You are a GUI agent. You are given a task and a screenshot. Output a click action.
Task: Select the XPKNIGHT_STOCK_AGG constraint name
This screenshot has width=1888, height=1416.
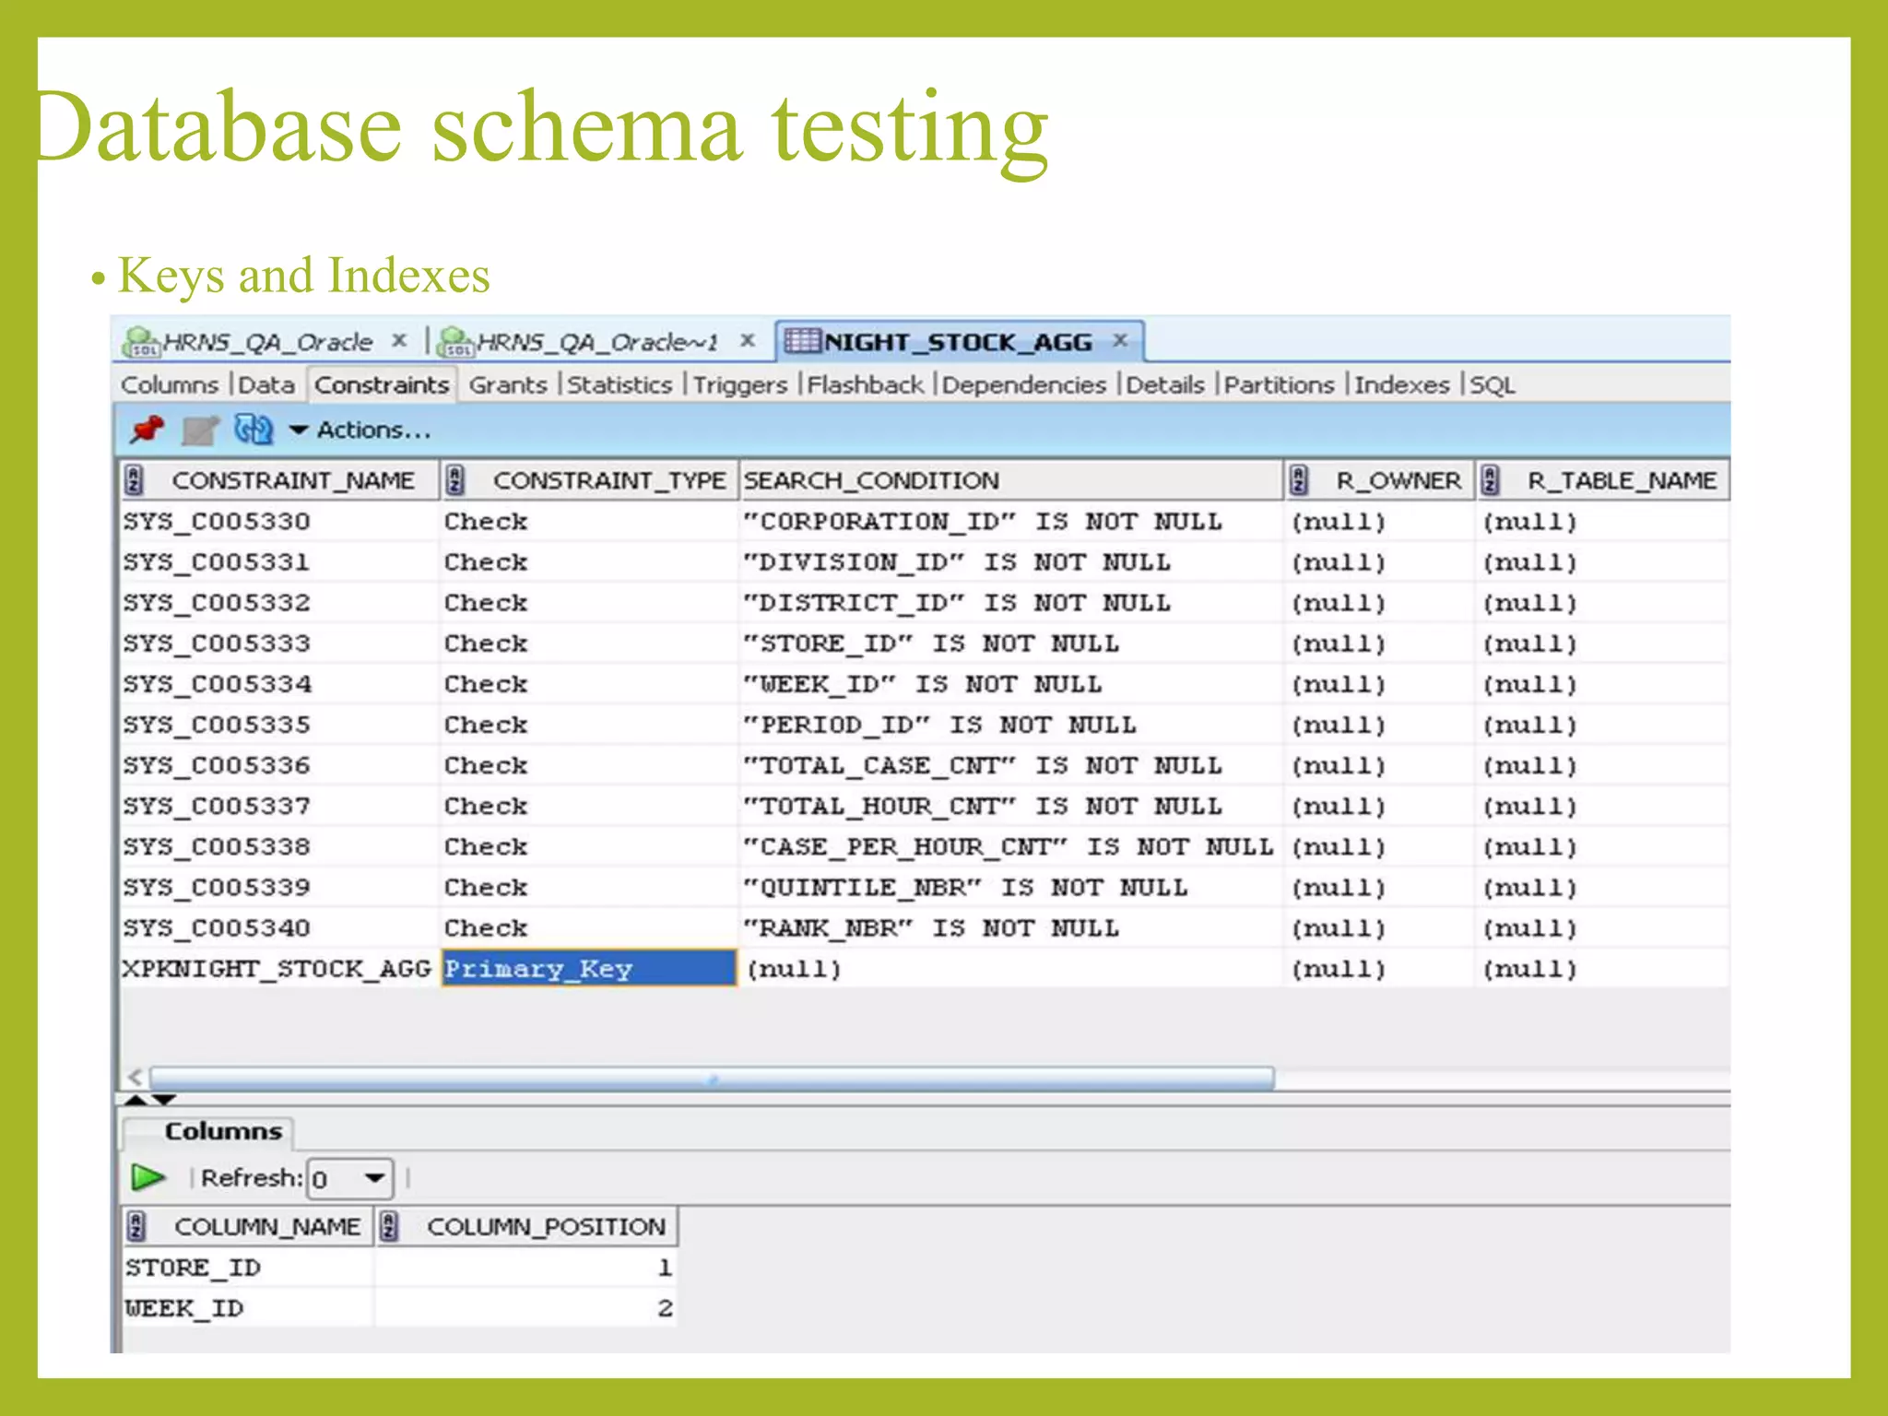click(x=277, y=968)
